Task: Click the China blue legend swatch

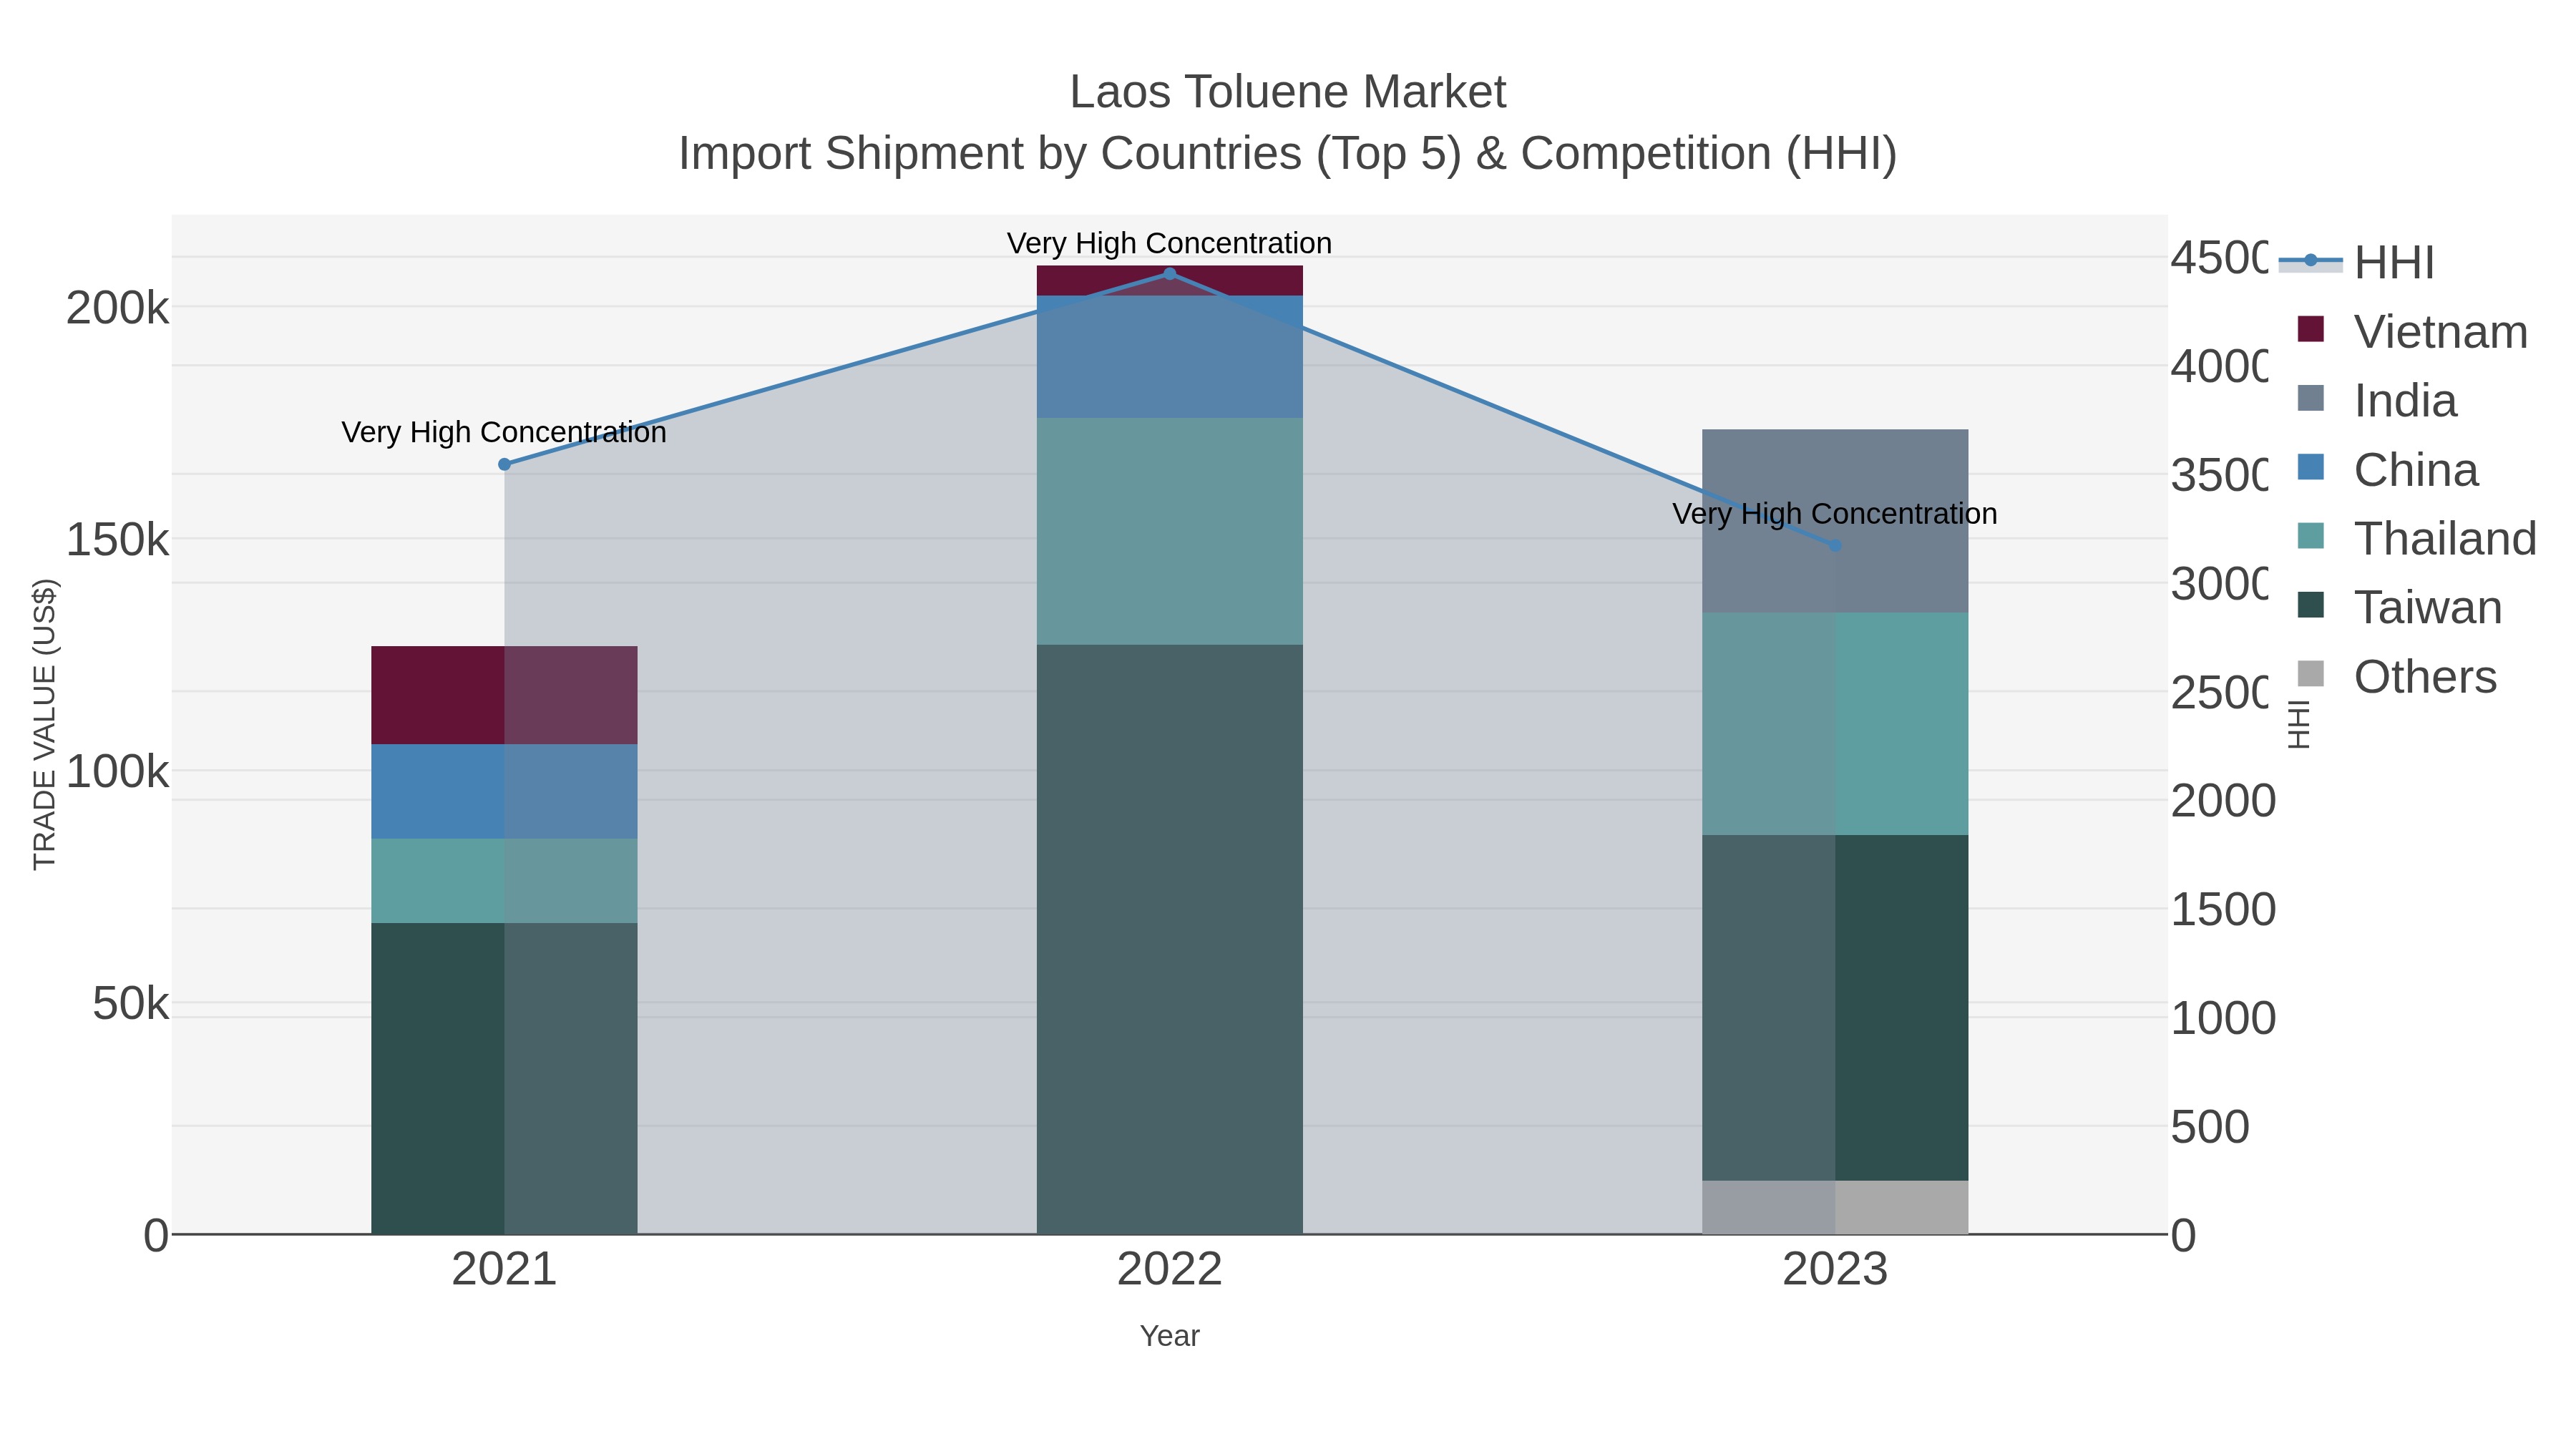Action: point(2311,466)
